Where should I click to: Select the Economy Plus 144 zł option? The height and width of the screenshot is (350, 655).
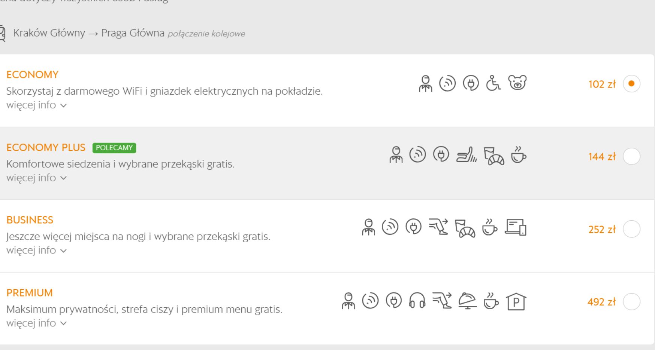point(631,156)
